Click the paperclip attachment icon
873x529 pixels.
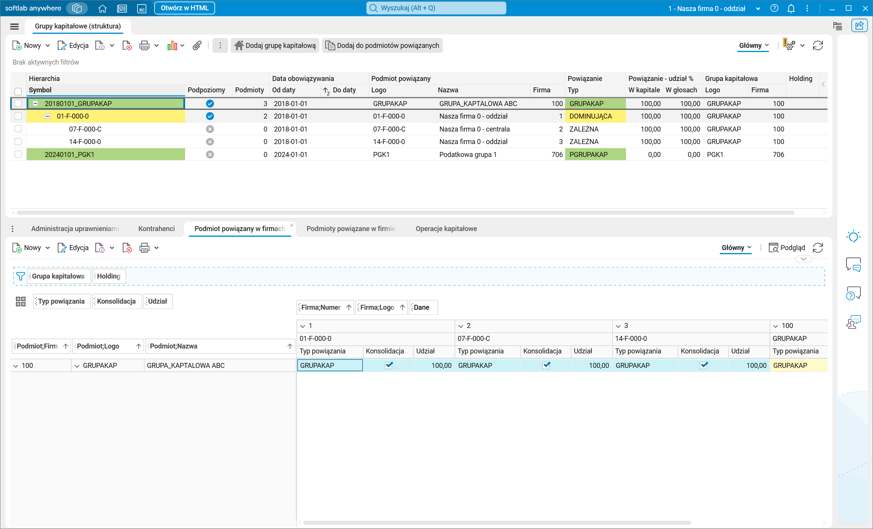tap(196, 46)
